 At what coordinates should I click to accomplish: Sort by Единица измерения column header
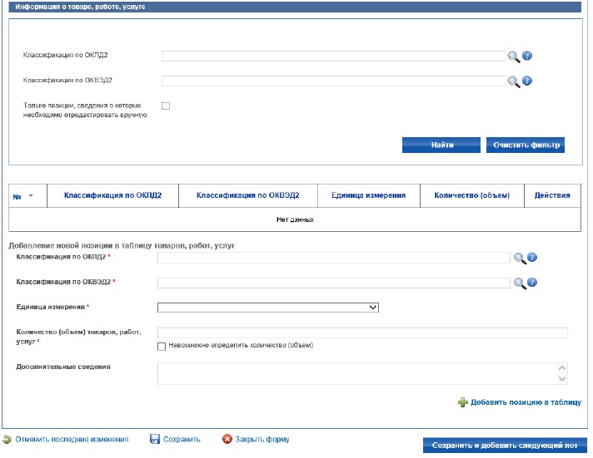pyautogui.click(x=368, y=195)
